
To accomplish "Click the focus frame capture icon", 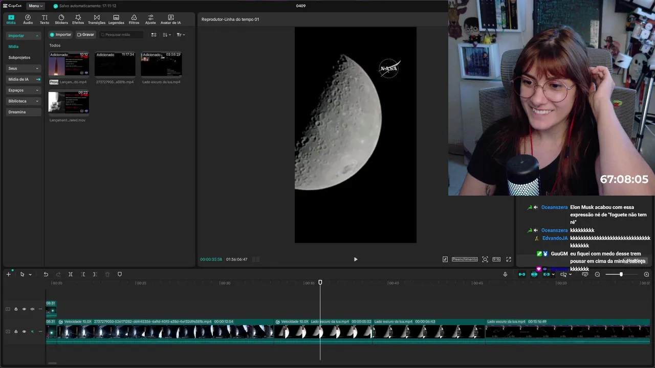I will [x=485, y=259].
